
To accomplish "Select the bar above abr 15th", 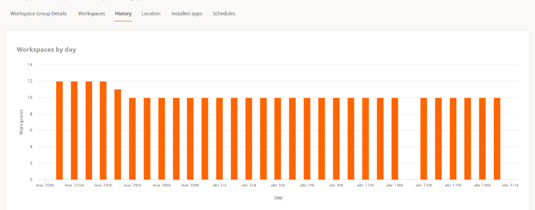I will point(424,139).
